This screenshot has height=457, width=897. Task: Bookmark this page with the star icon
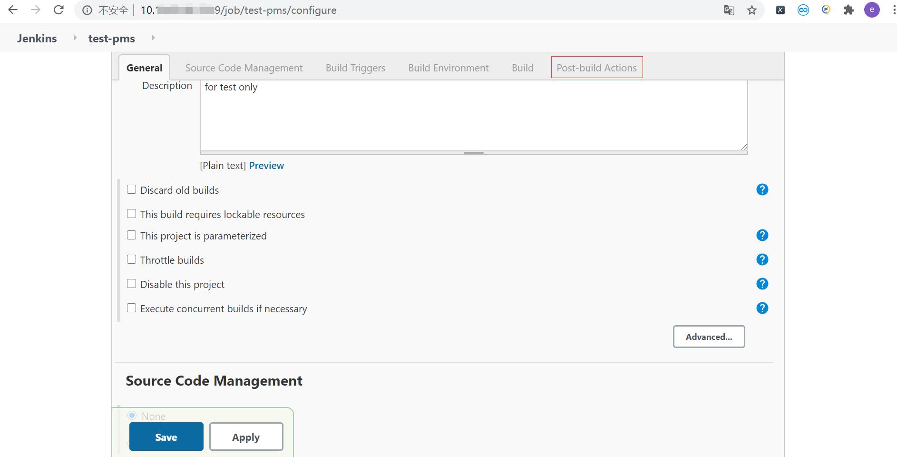coord(752,10)
